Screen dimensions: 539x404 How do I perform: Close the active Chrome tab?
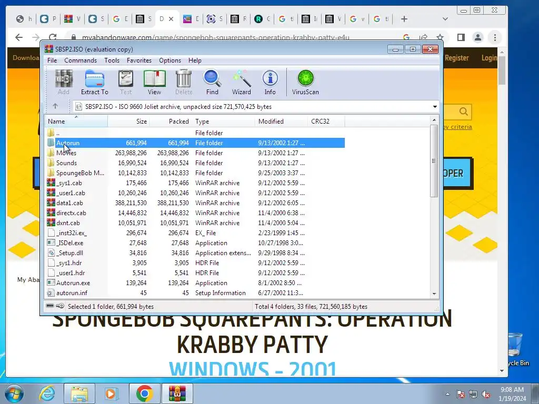[171, 19]
